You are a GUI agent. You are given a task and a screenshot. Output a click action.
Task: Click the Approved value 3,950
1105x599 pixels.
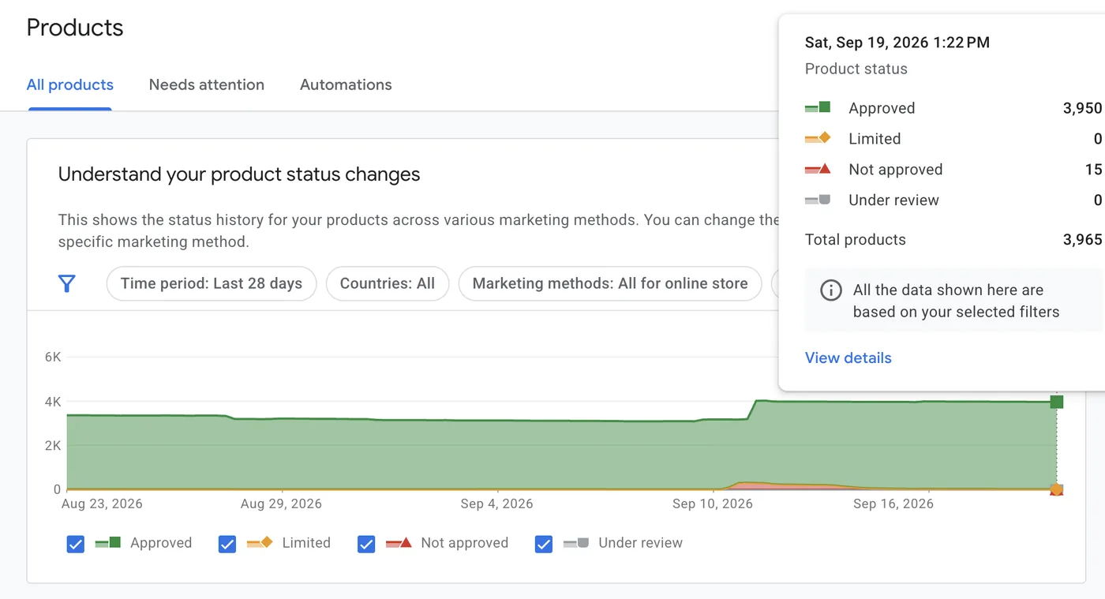(x=1082, y=108)
